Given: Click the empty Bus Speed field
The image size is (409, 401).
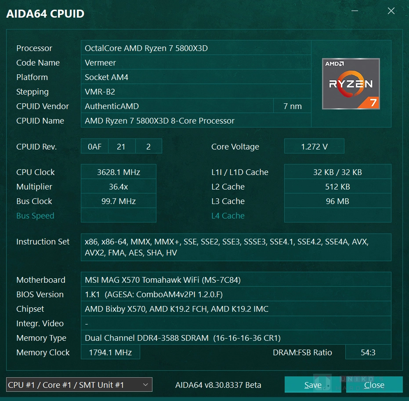Looking at the screenshot, I should 119,215.
